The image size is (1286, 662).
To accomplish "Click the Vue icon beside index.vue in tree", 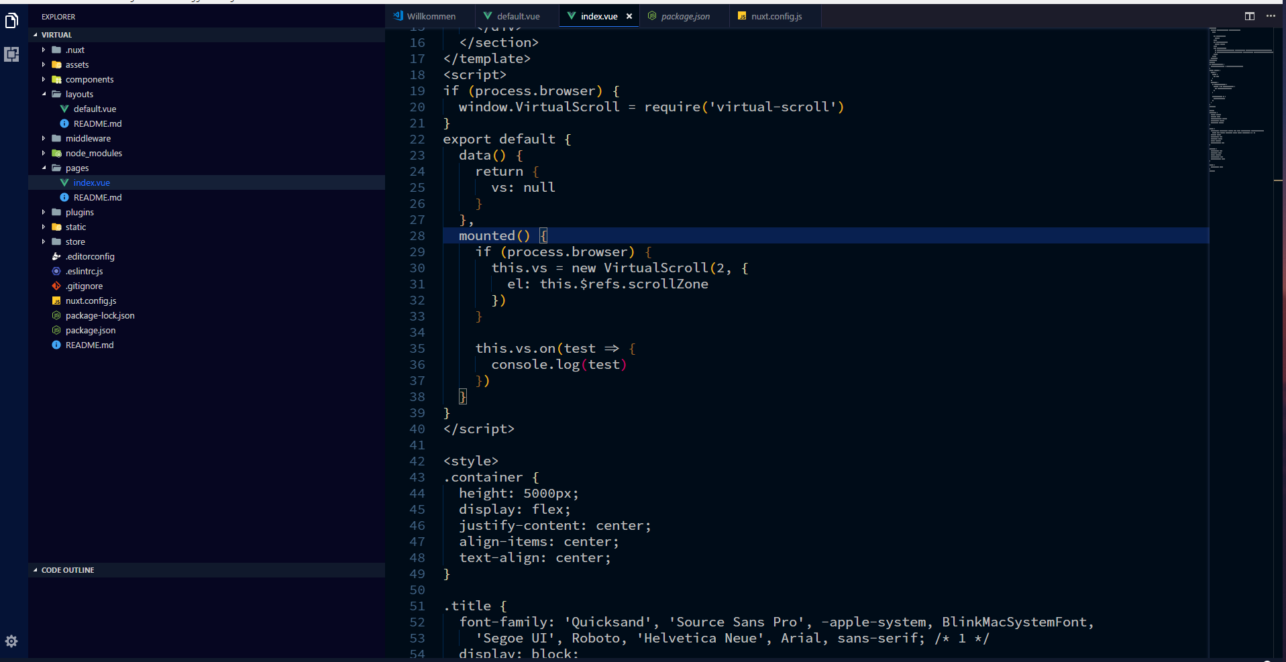I will [x=64, y=182].
